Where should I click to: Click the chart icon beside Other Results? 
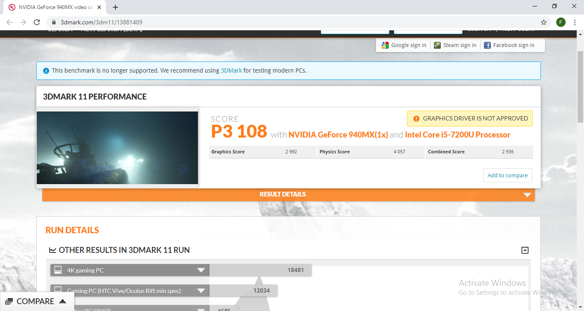(53, 250)
